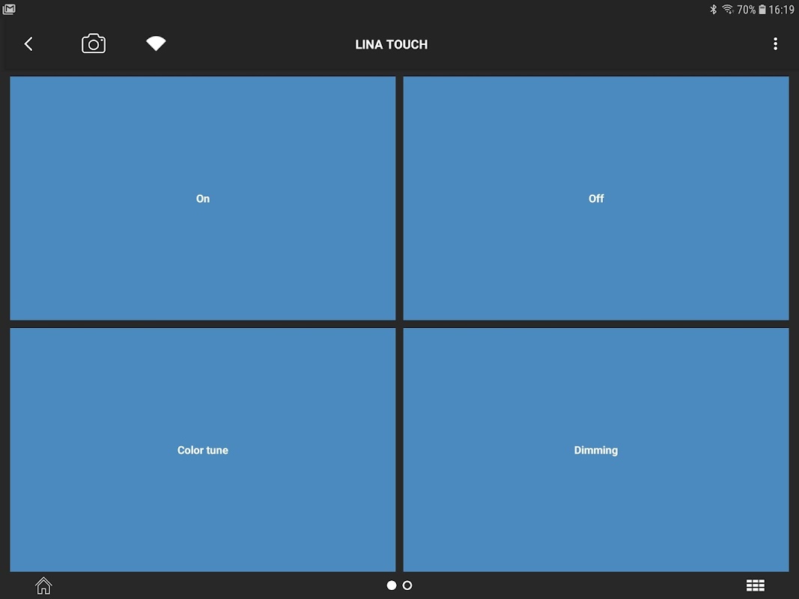Open the grid view icon
Screen dimensions: 799x599
click(x=755, y=586)
